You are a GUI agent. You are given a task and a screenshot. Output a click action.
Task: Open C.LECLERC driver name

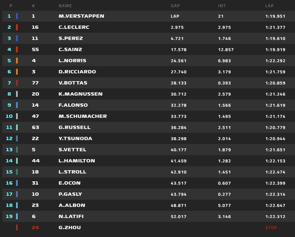(x=74, y=27)
